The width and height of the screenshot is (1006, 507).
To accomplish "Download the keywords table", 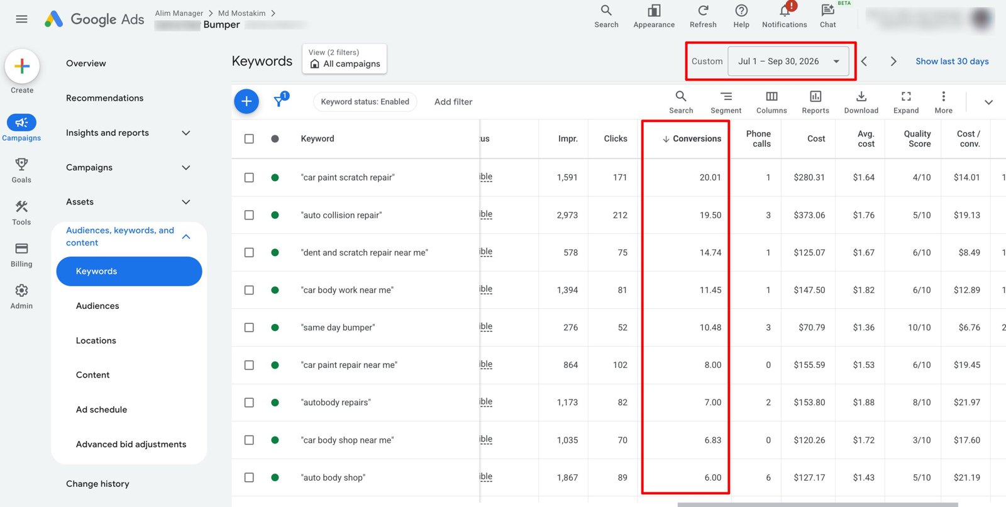I will (861, 102).
